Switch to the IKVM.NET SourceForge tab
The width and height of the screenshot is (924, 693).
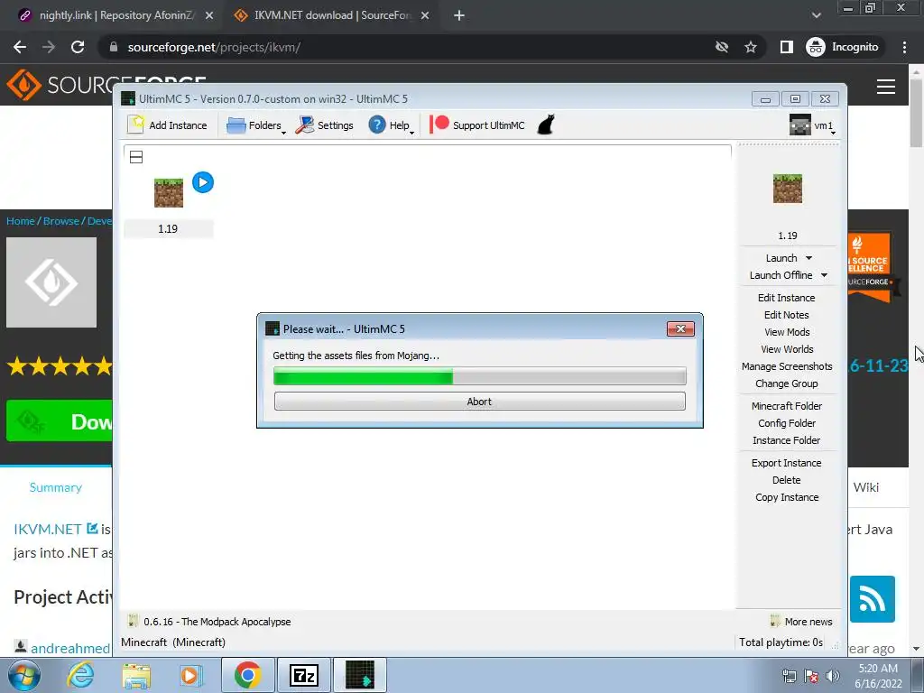[330, 15]
